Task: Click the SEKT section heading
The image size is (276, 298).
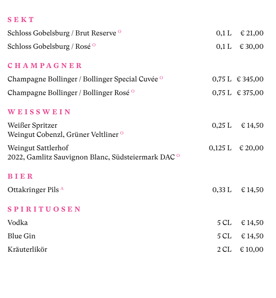Action: click(x=21, y=20)
